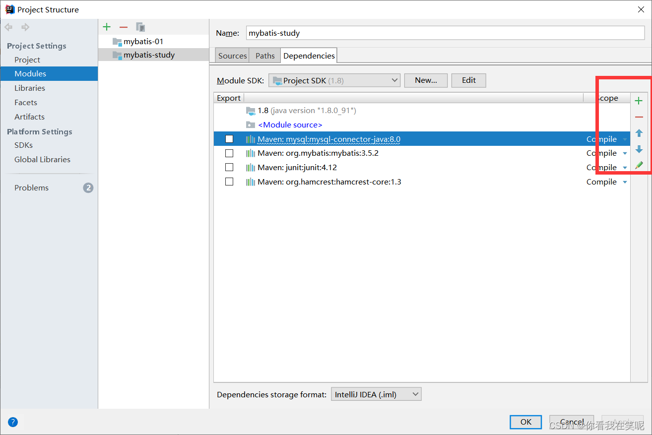Select the Dependencies tab
652x435 pixels.
tap(309, 56)
